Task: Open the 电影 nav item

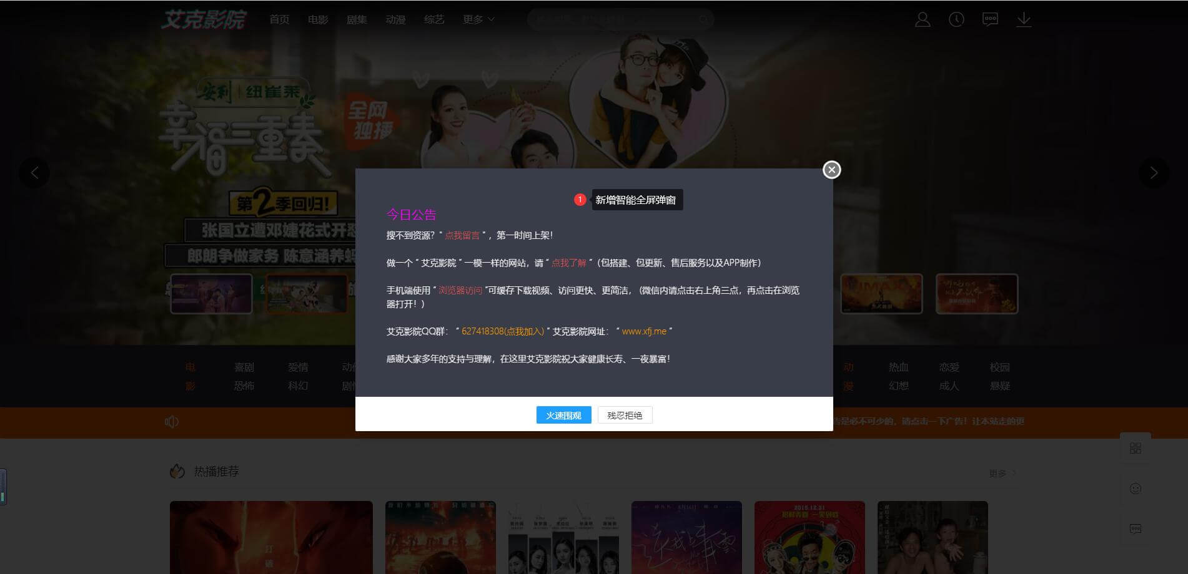Action: [318, 19]
